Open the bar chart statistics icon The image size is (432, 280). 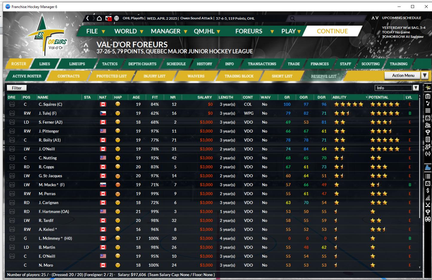pyautogui.click(x=428, y=198)
